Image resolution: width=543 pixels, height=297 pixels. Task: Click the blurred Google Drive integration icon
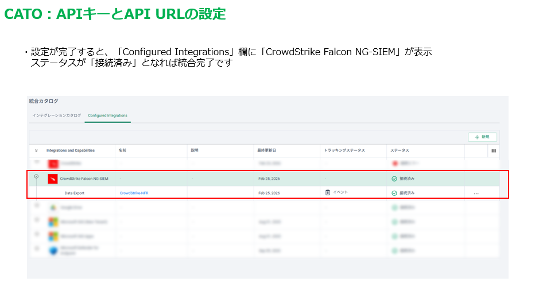click(x=53, y=207)
